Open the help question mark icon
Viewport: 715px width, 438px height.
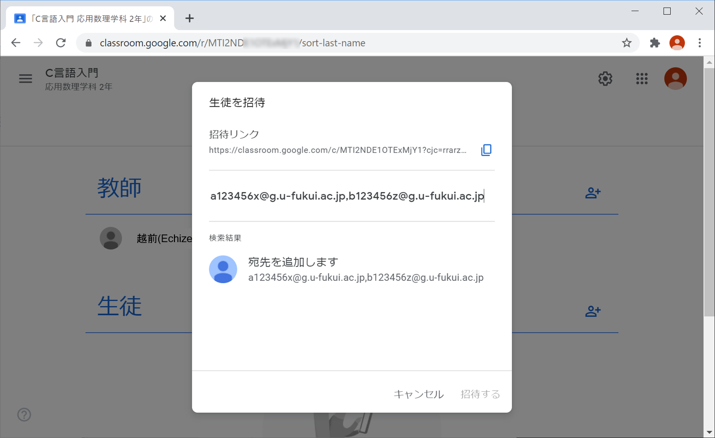(24, 415)
